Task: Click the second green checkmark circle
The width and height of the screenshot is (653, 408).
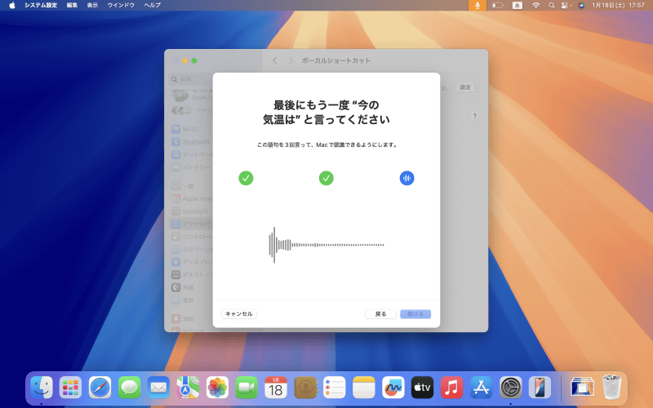Action: pyautogui.click(x=326, y=178)
